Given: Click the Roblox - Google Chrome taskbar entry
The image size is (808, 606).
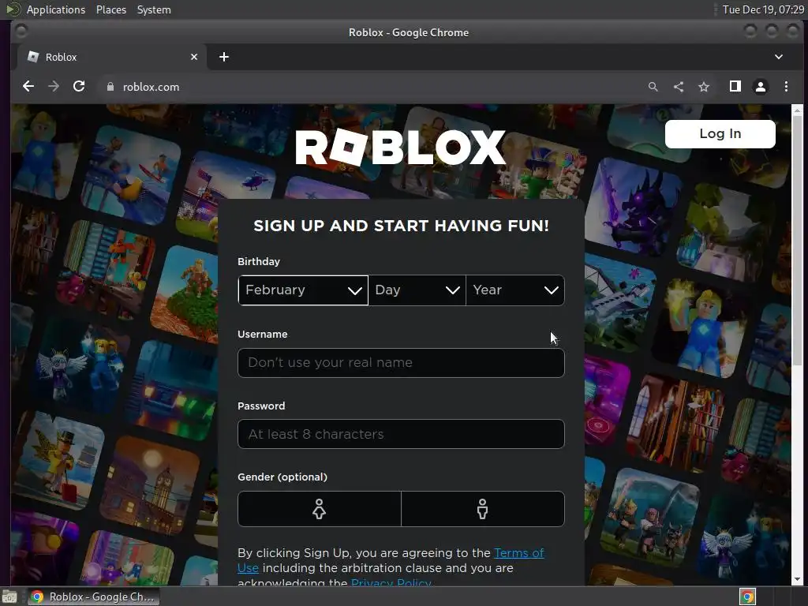Looking at the screenshot, I should pos(94,597).
